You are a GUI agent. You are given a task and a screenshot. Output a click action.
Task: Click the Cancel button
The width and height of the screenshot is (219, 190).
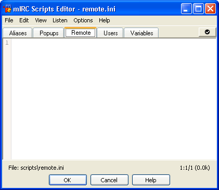click(109, 180)
